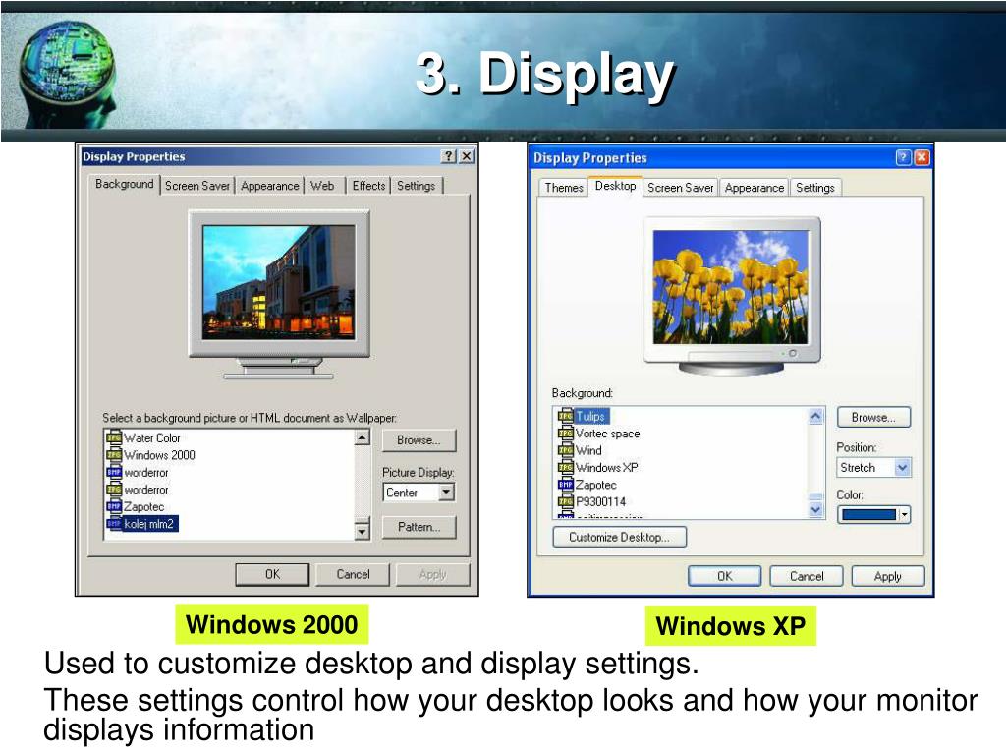
Task: Select 'P9300114' background entry
Action: [x=600, y=502]
